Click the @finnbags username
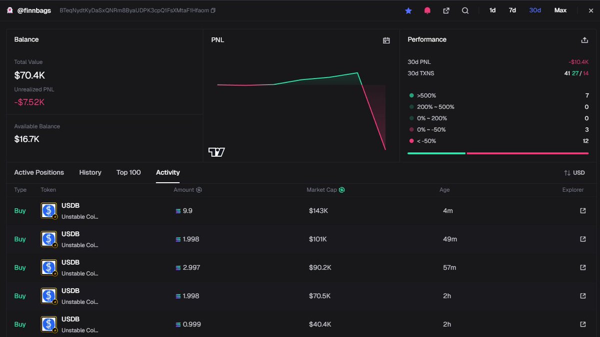Viewport: 600px width, 337px height. [34, 10]
